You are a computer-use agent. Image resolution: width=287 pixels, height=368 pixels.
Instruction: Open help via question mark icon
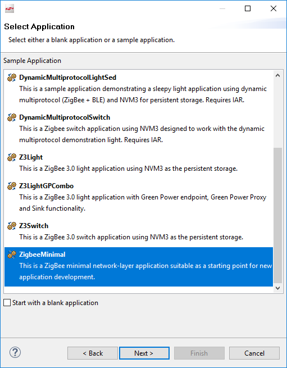tap(15, 352)
